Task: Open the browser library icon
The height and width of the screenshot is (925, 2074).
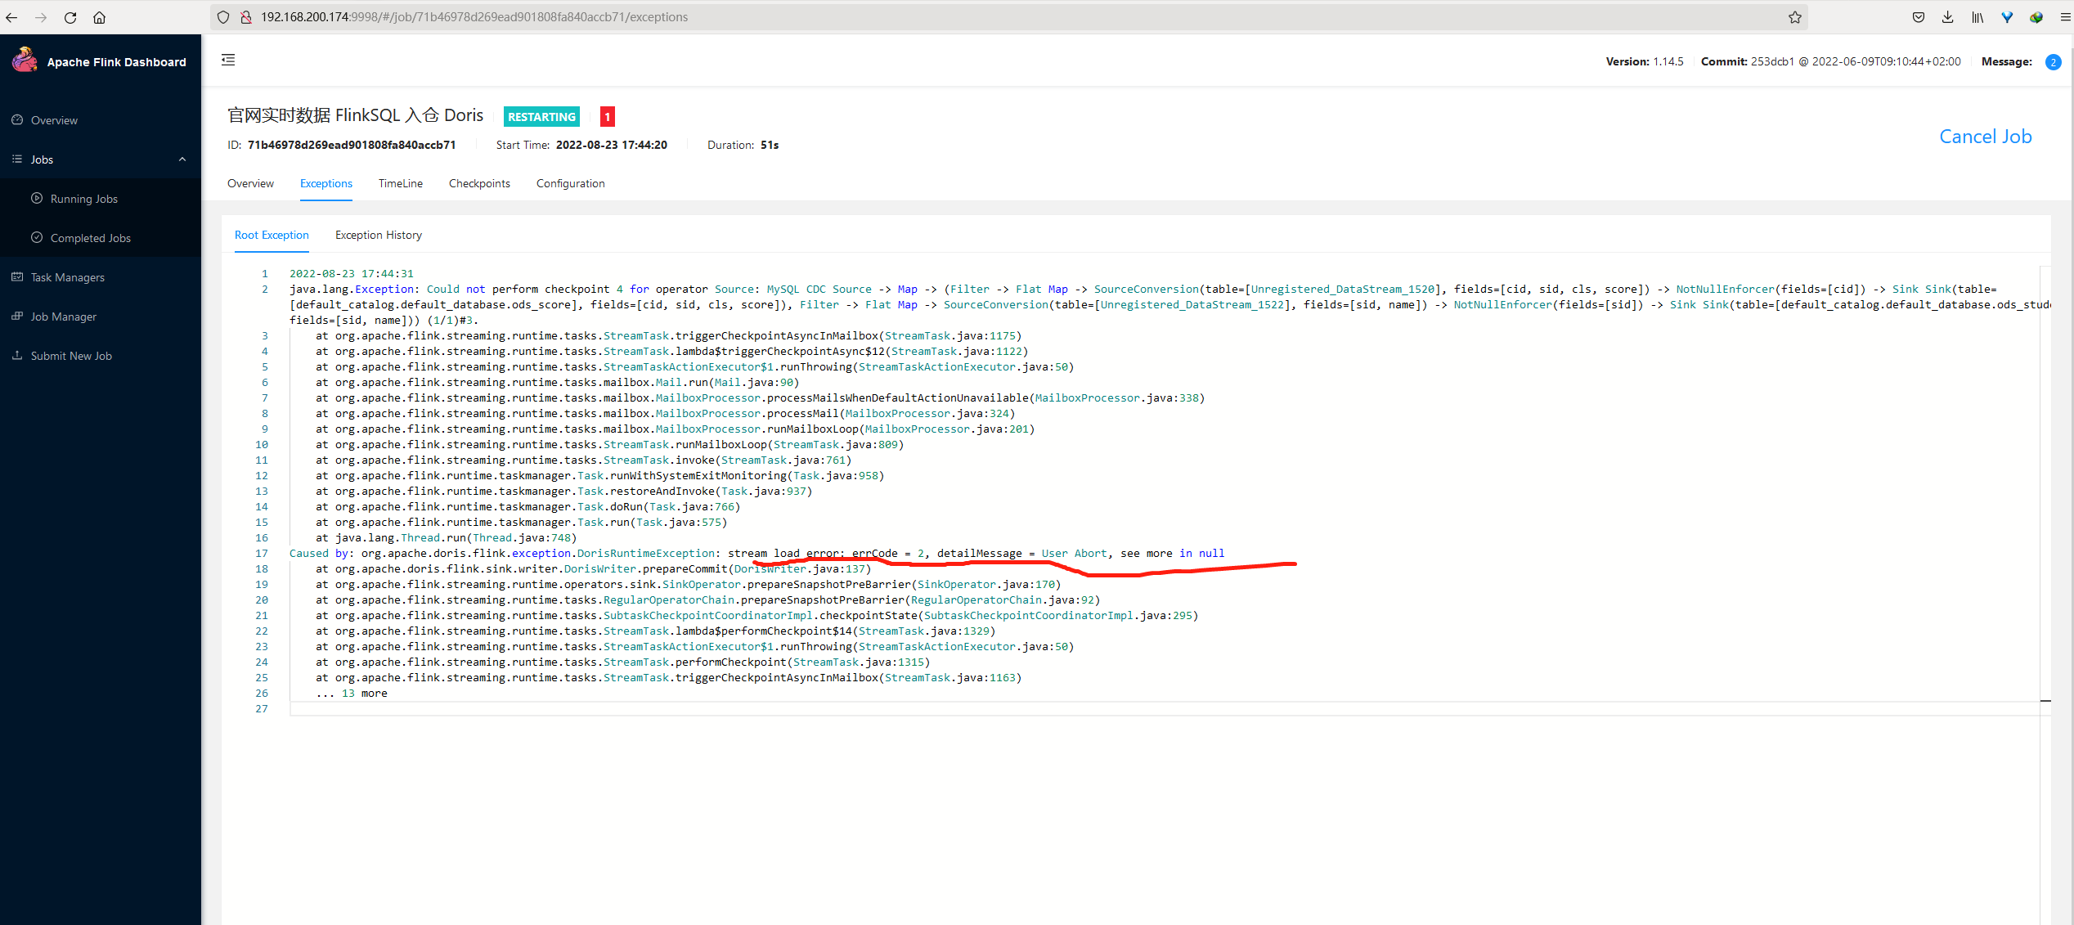Action: pyautogui.click(x=1977, y=17)
